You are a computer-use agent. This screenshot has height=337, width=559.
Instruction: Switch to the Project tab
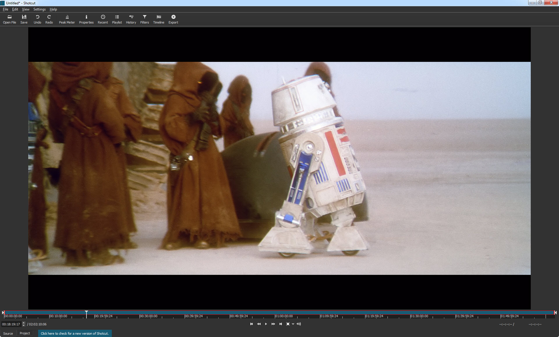coord(25,333)
